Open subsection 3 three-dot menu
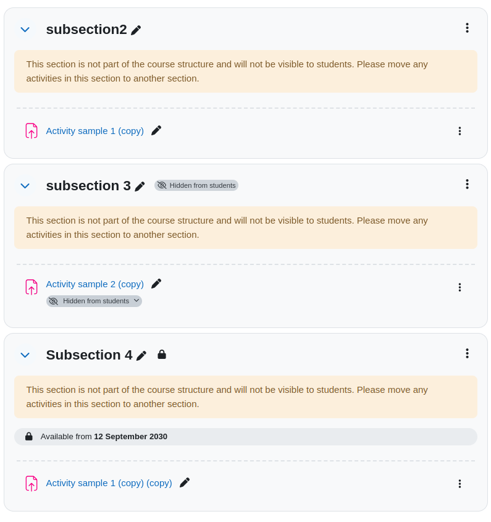The image size is (491, 522). (x=467, y=184)
